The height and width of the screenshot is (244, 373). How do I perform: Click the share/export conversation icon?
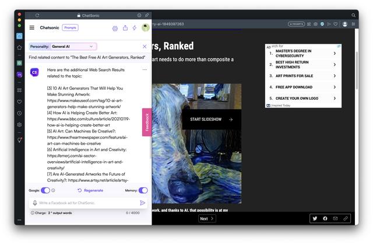[125, 28]
